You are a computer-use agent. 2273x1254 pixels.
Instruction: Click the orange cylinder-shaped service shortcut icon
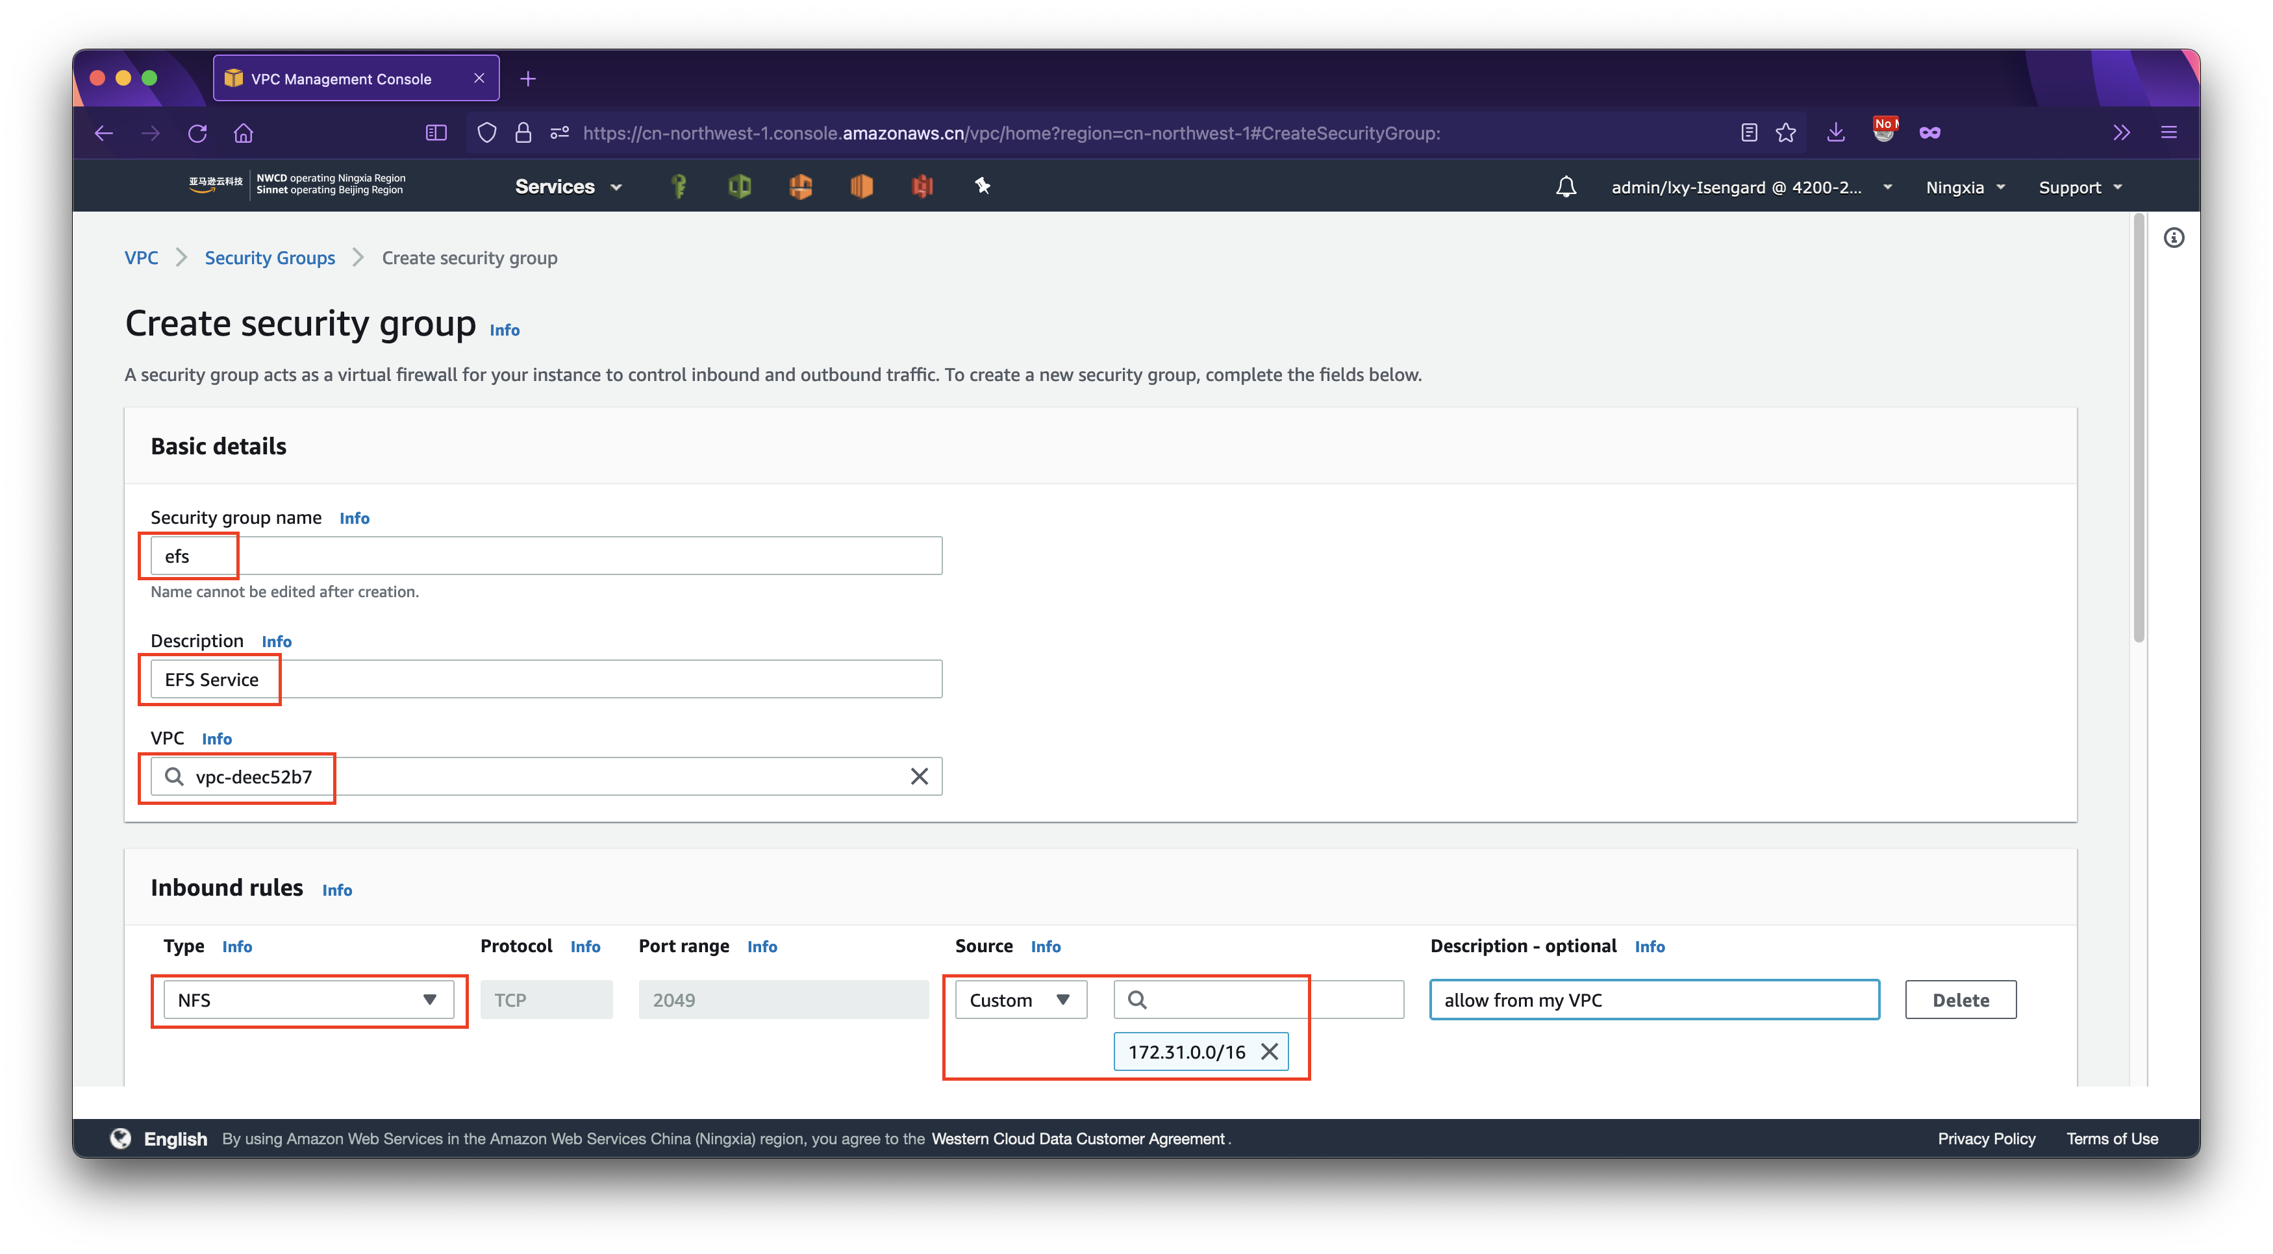point(861,186)
